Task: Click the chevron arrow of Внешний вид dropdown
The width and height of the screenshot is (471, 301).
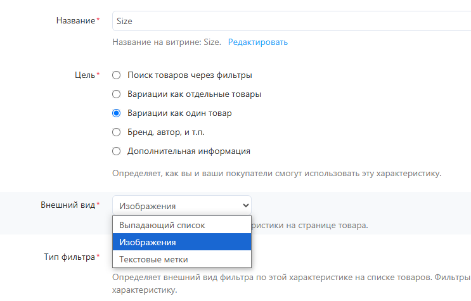Action: [246, 205]
